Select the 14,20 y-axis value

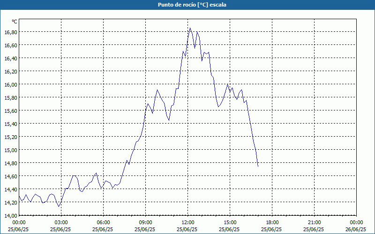coord(11,203)
